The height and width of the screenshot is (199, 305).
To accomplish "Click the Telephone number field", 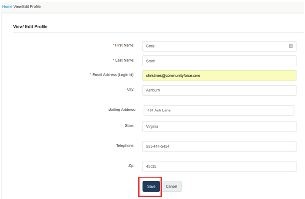I will pos(219,146).
